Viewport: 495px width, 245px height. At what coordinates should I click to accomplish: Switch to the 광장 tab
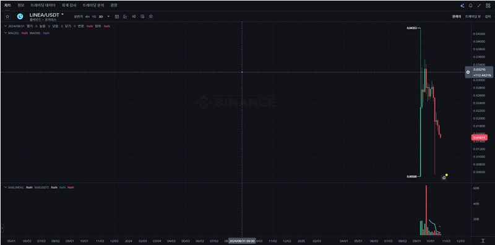(x=114, y=6)
